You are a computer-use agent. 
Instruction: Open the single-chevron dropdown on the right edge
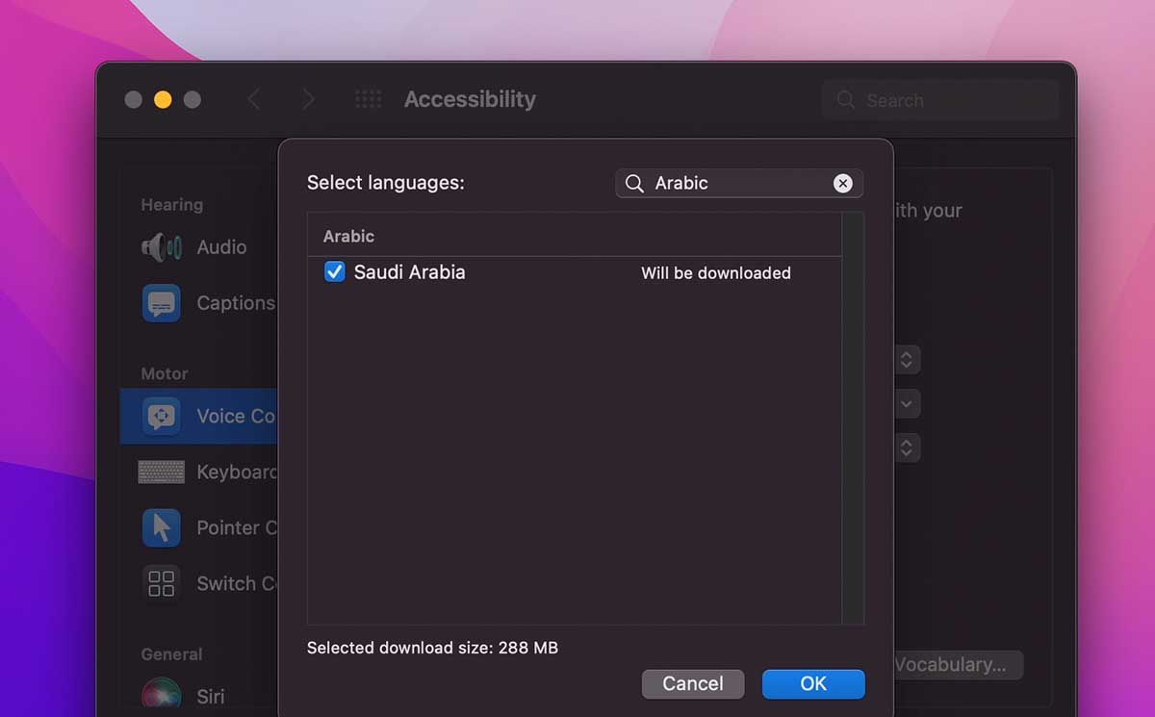point(906,403)
